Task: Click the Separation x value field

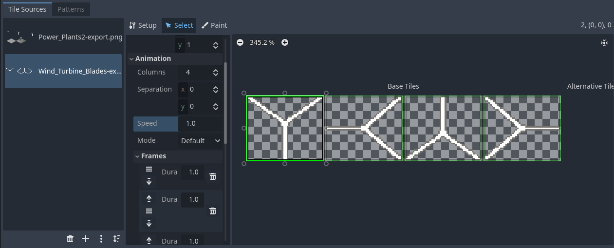Action: (x=199, y=89)
